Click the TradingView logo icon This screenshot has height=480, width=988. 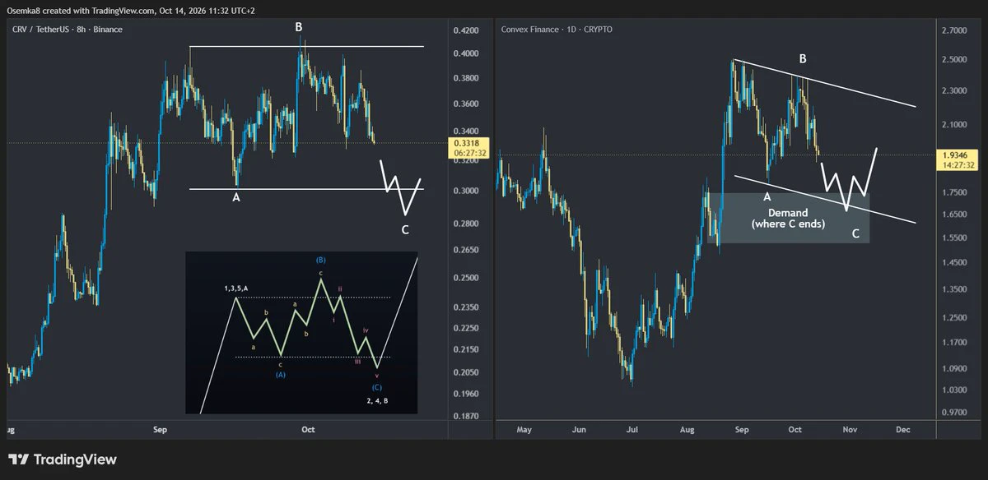[x=18, y=459]
